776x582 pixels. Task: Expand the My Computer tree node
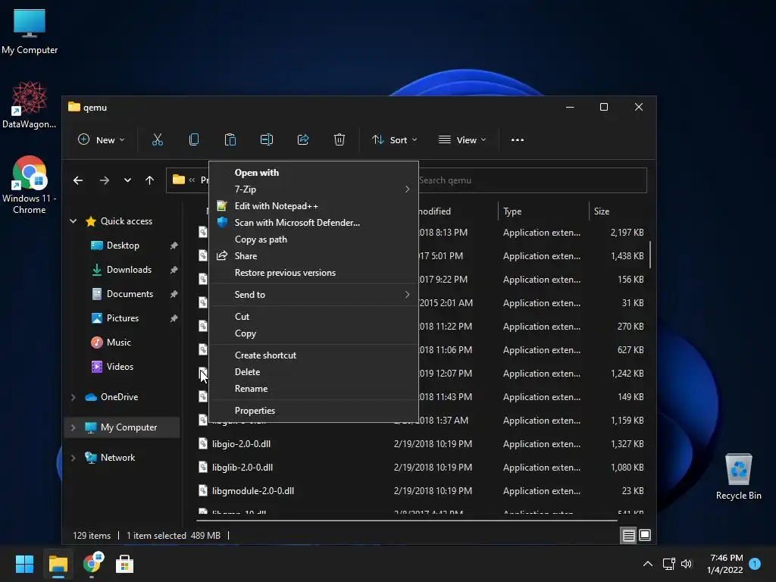[74, 427]
